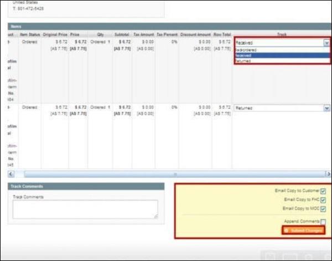Toggle Email Copy to Customer checkbox

point(323,191)
